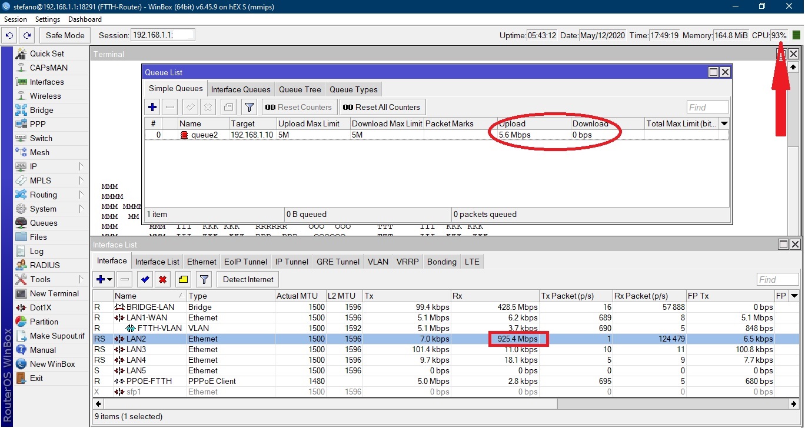Open the column selector dropdown in Queue List

coord(724,123)
